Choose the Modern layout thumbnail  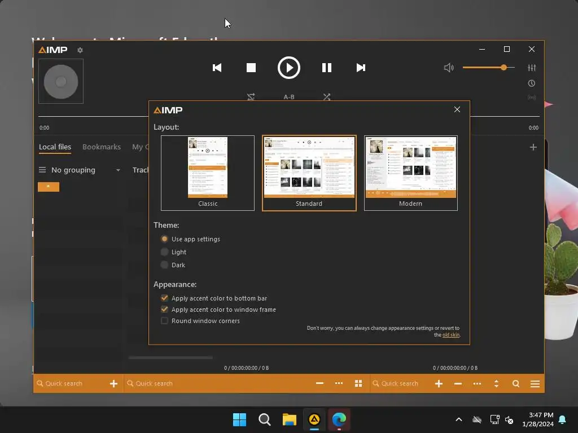[411, 173]
